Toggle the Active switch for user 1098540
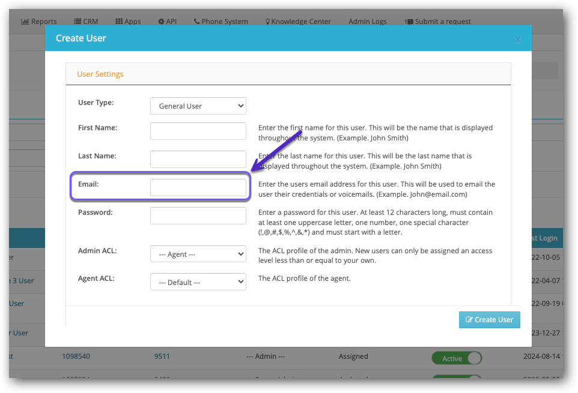578x393 pixels. [x=457, y=358]
